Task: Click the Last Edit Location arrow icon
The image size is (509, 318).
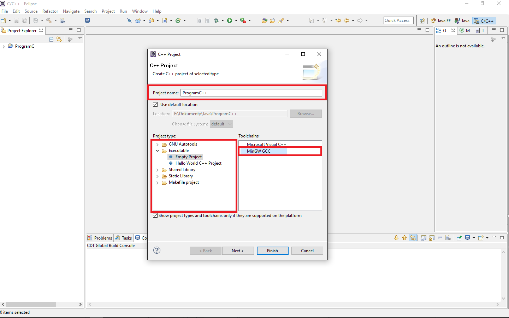Action: tap(338, 20)
